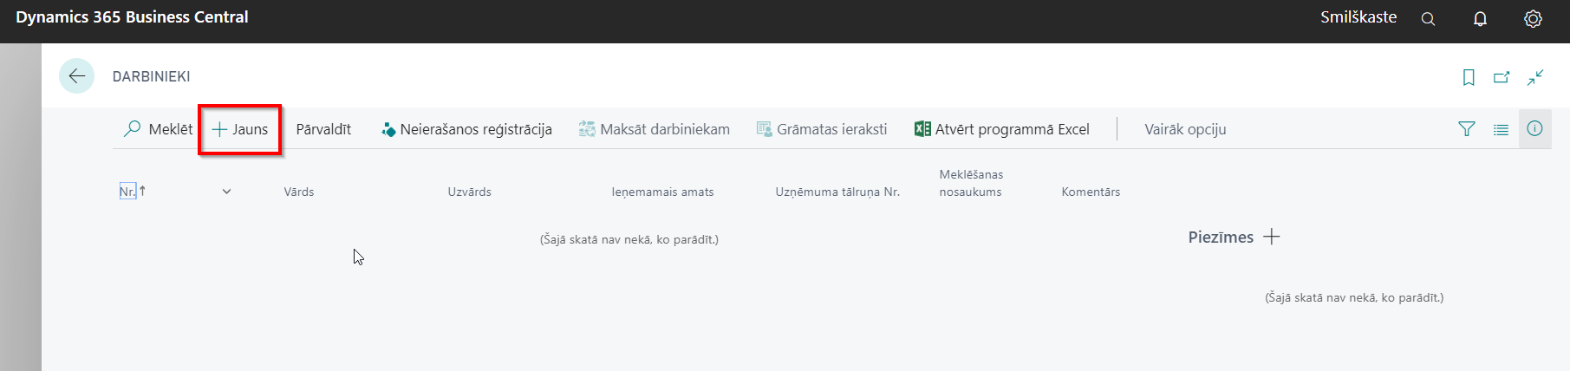
Task: Click Dynamics 365 Business Central title
Action: tap(132, 17)
